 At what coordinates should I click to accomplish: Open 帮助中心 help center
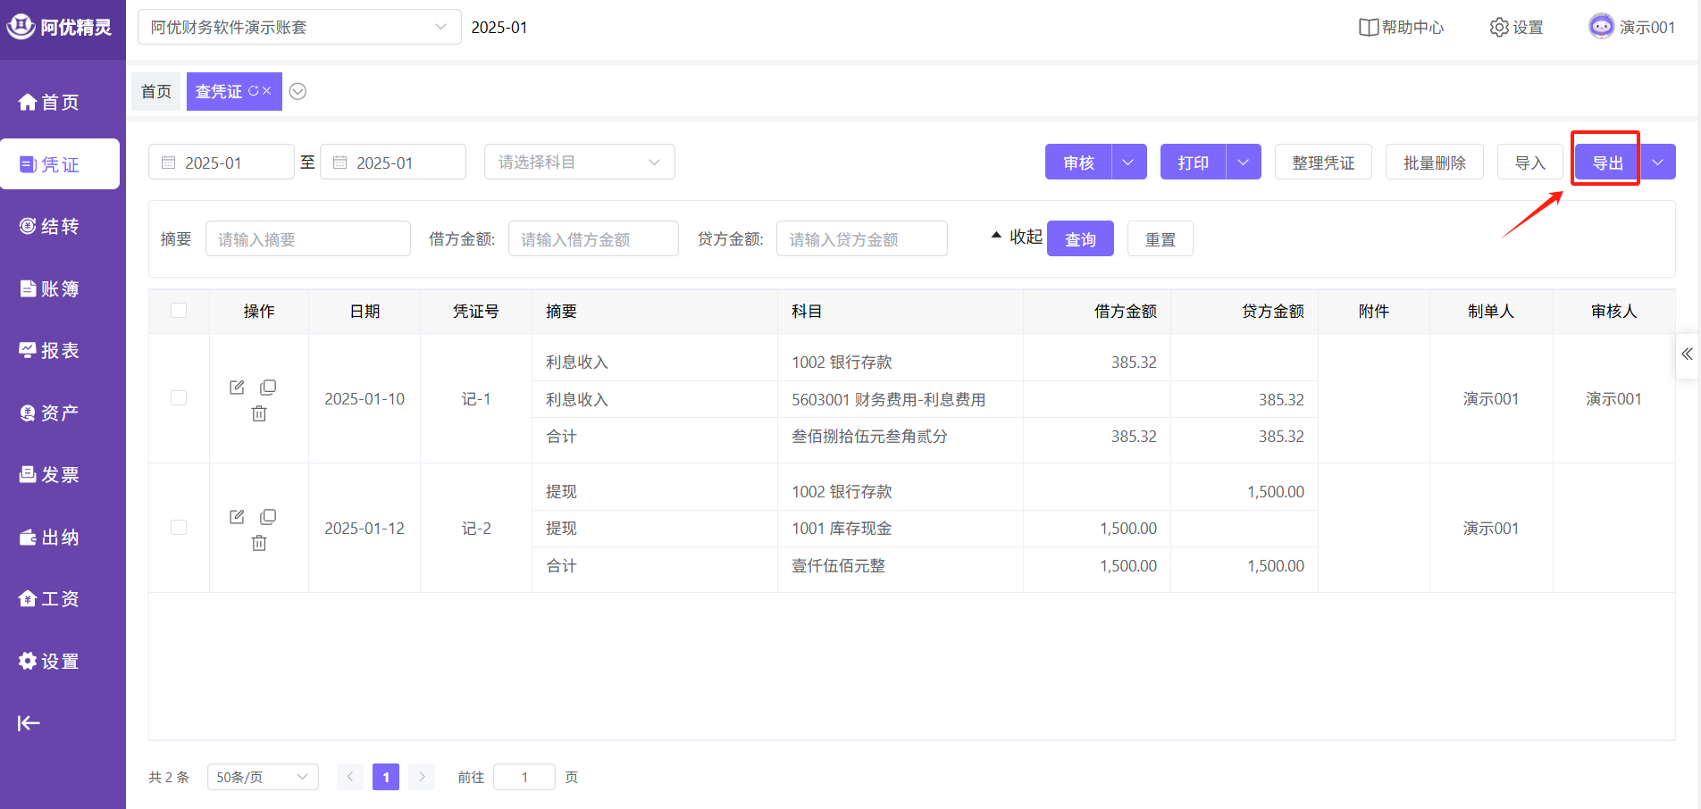[x=1401, y=28]
